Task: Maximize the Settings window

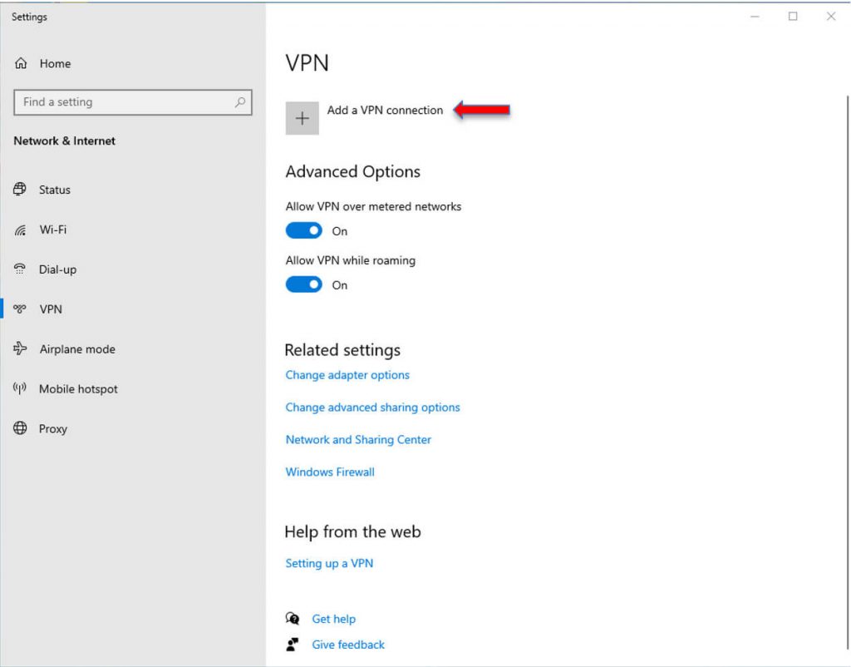Action: pyautogui.click(x=792, y=17)
